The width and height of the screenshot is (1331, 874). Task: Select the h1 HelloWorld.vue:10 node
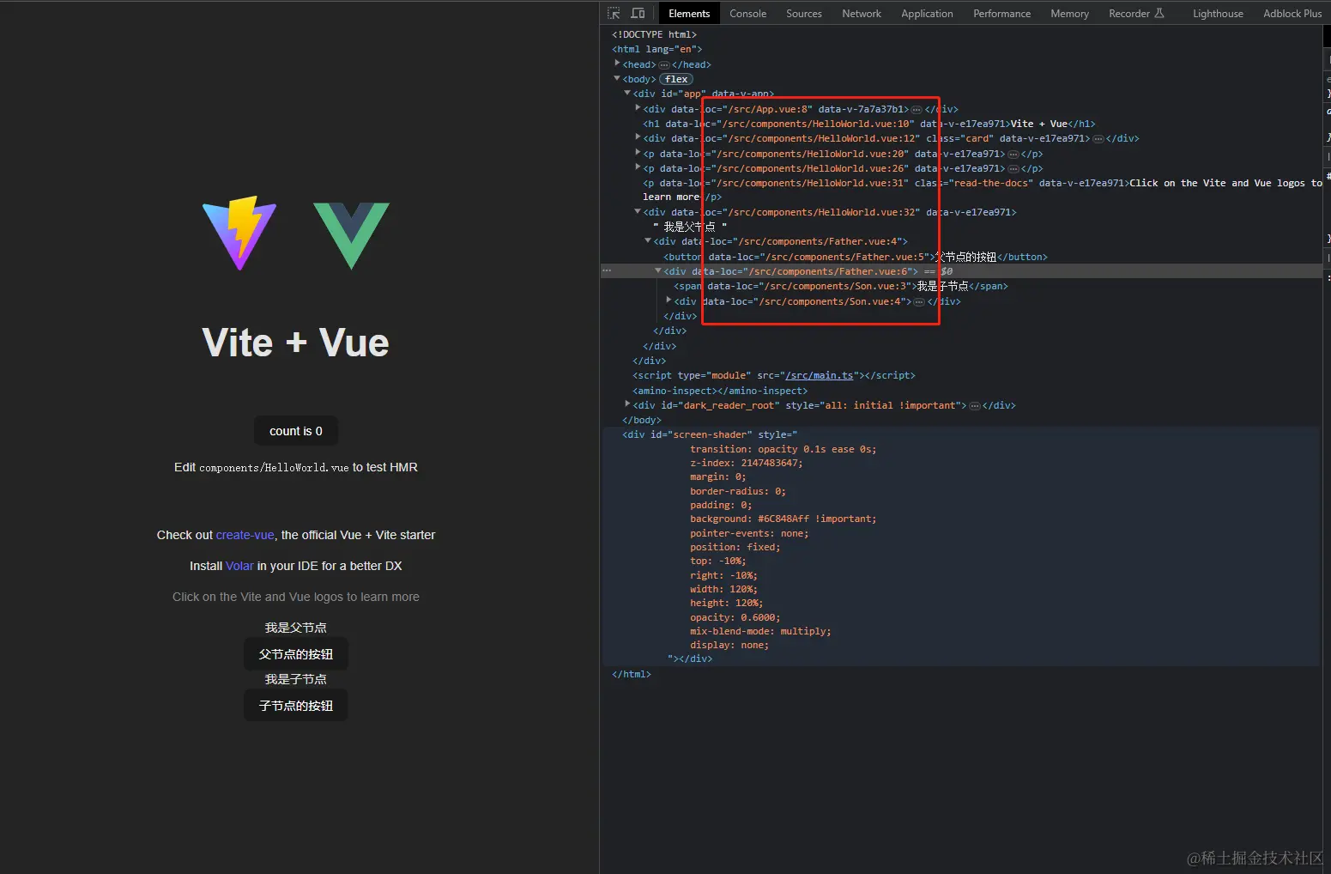[x=868, y=124]
